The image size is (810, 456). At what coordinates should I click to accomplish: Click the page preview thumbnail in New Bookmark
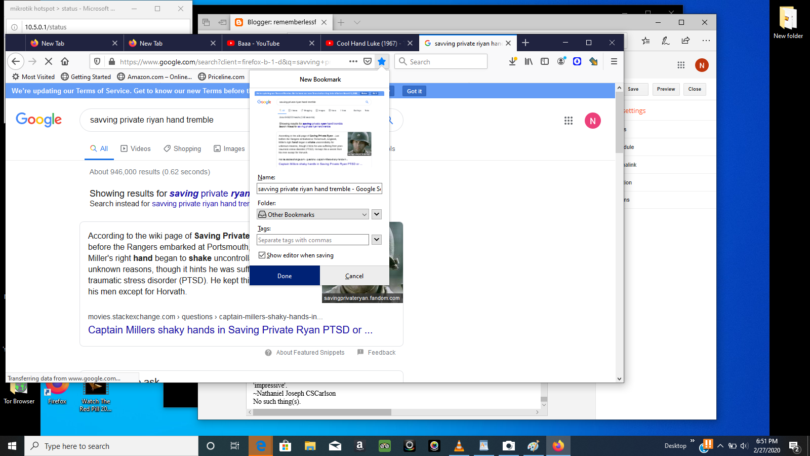319,129
